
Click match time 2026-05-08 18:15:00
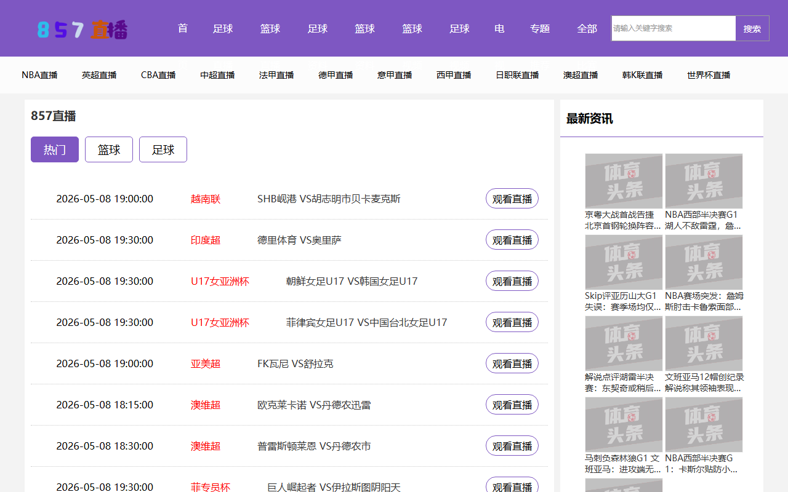[x=105, y=405]
